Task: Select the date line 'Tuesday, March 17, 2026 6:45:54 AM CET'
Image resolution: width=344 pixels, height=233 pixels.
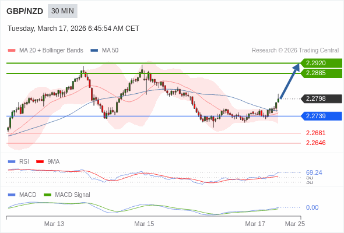Action: pyautogui.click(x=73, y=29)
